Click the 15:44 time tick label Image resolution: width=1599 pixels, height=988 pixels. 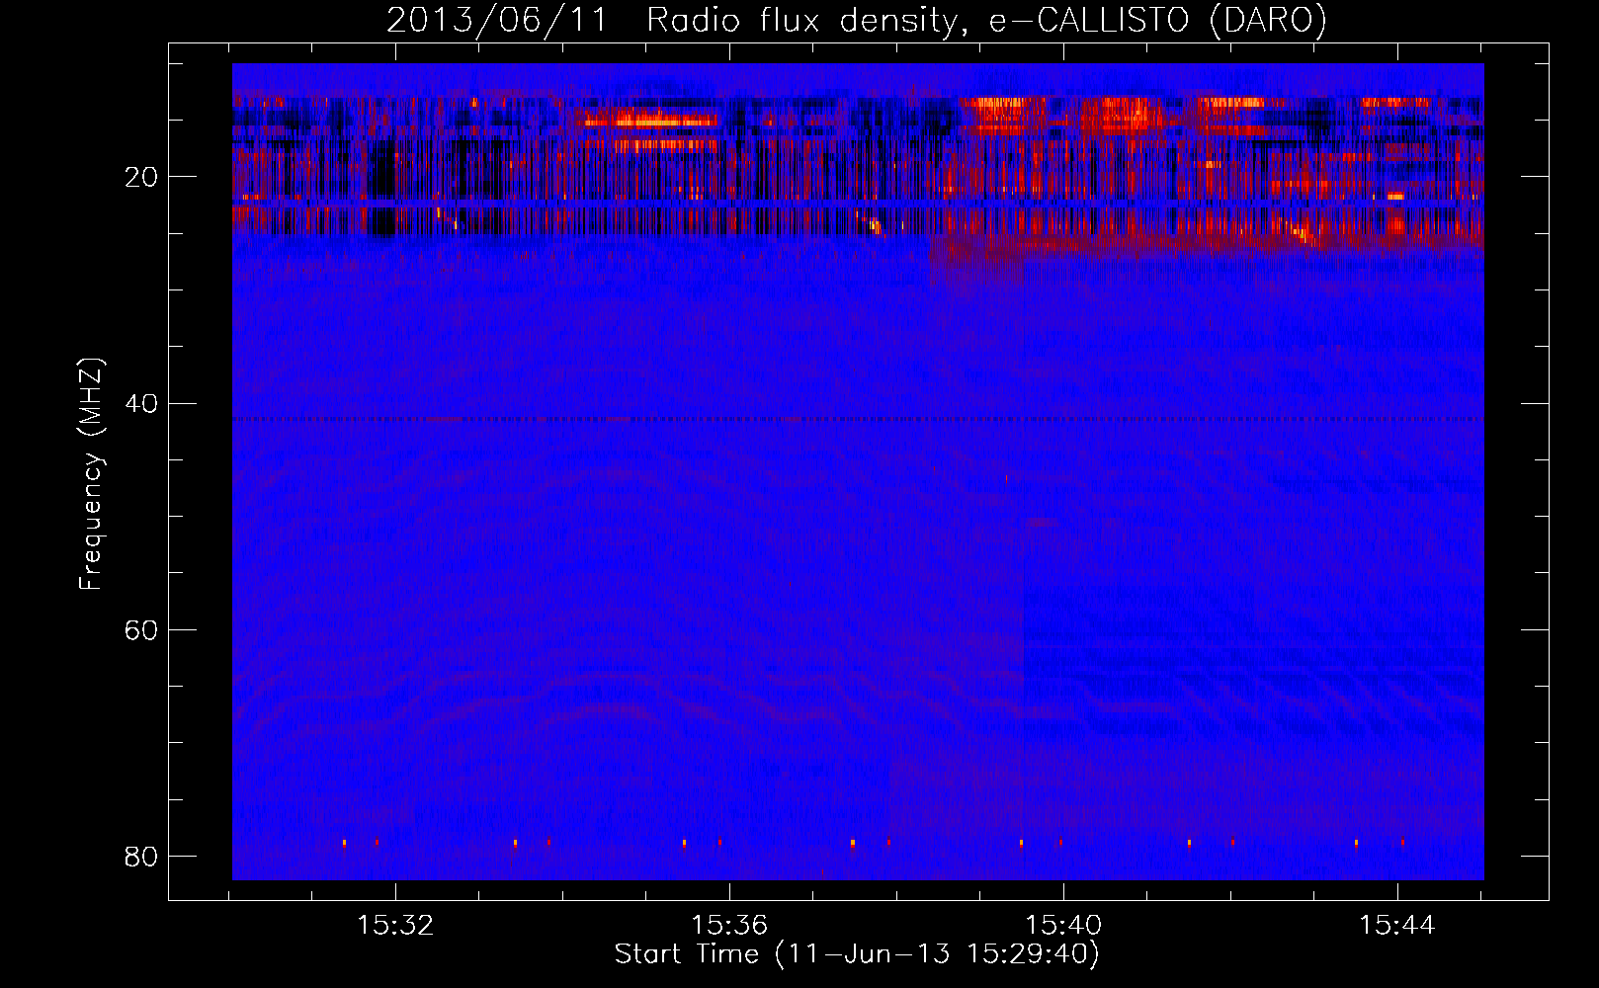coord(1397,926)
